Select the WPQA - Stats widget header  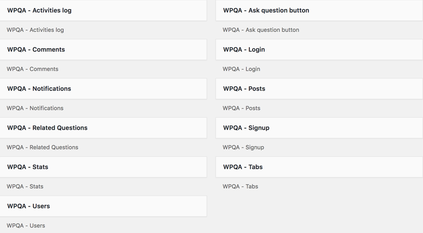coord(104,167)
